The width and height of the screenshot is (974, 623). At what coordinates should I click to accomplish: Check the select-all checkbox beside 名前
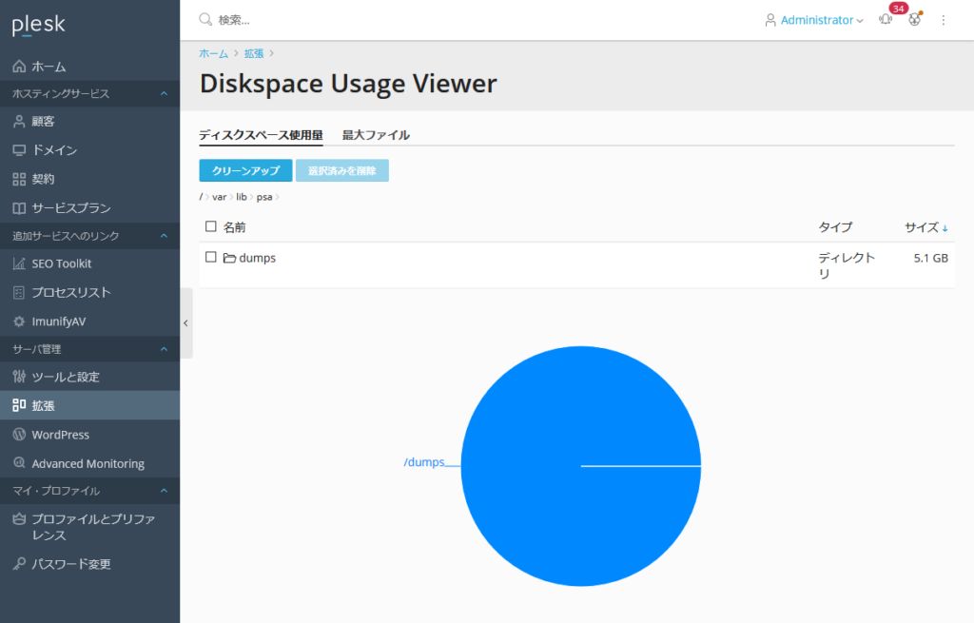(211, 226)
